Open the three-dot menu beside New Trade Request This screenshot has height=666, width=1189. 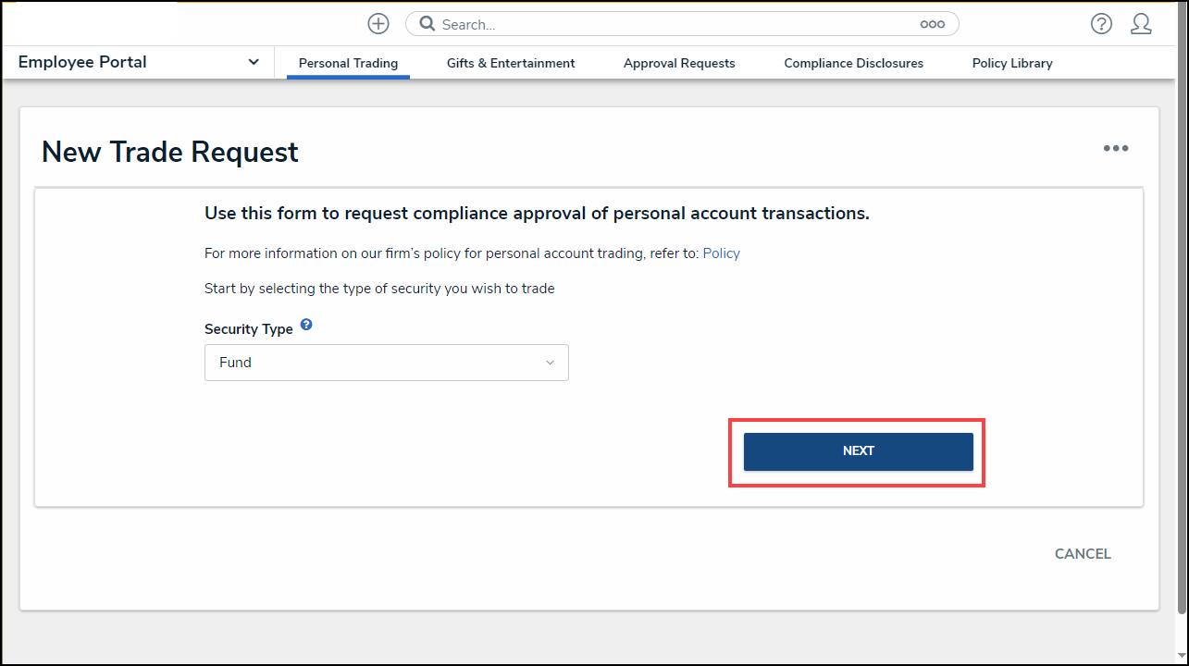(1115, 149)
